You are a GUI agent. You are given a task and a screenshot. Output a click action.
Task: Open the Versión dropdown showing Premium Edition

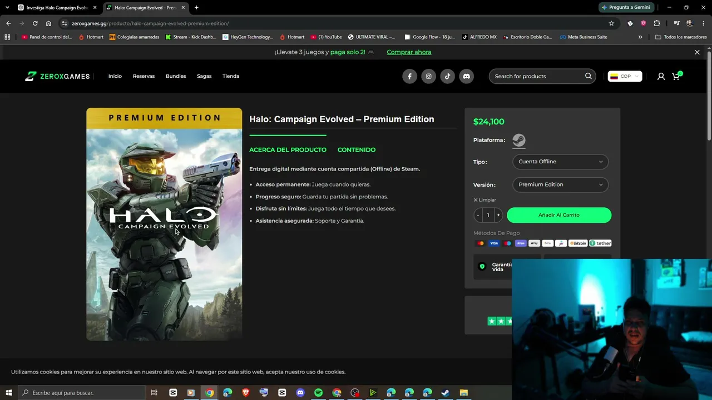[560, 184]
